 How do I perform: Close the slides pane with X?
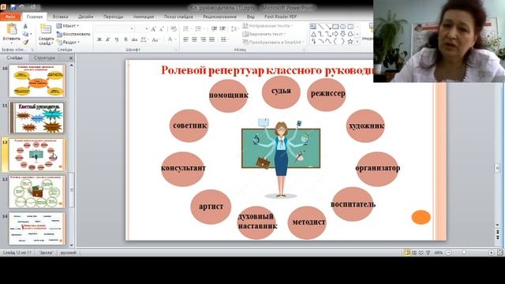pyautogui.click(x=71, y=58)
